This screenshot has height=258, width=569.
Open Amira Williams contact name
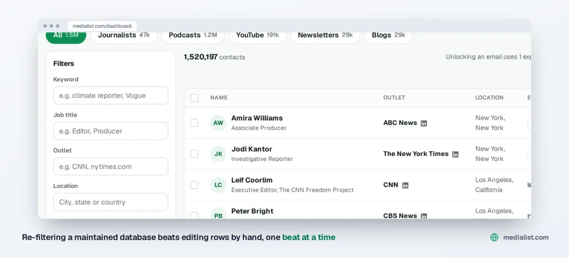tap(257, 118)
